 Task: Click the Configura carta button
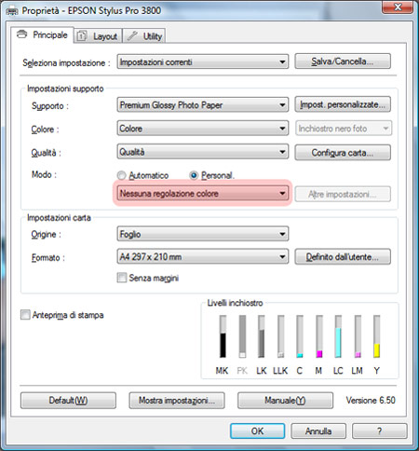343,153
